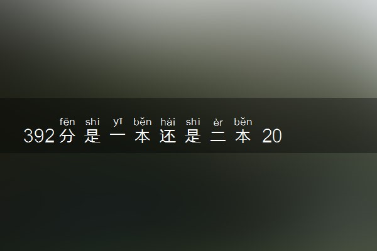Select the first 本 character, after 一
The image size is (377, 251).
click(143, 136)
